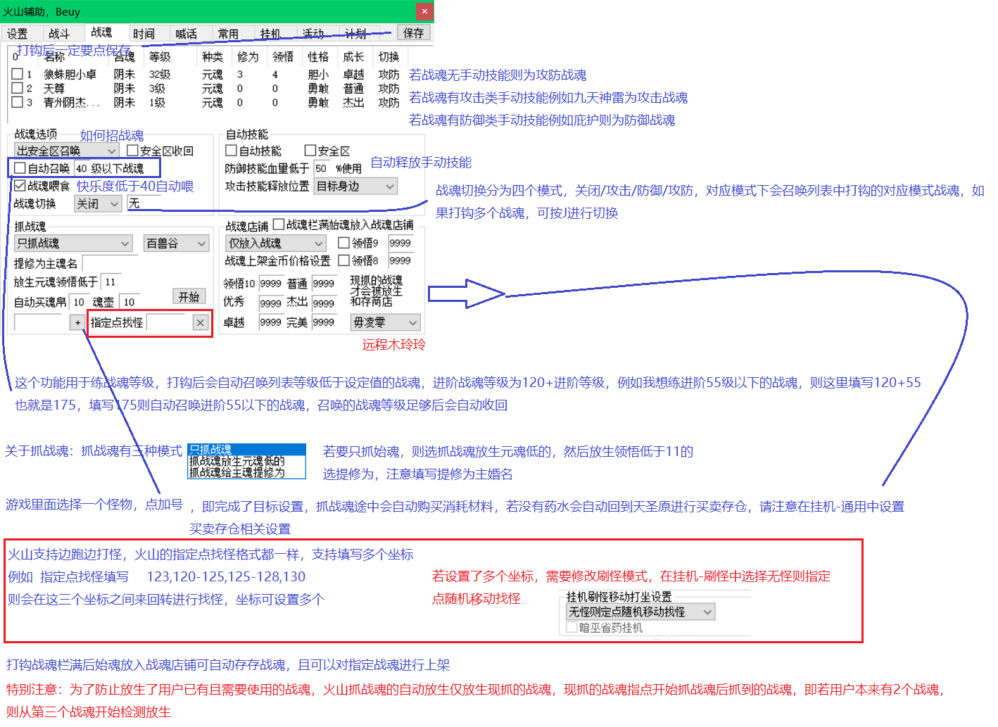This screenshot has height=727, width=998.
Task: Click the 性格 column header
Action: click(318, 57)
